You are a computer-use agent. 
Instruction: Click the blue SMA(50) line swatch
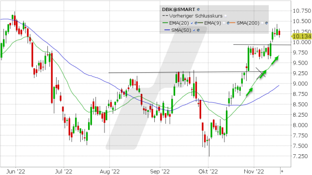click(x=167, y=30)
